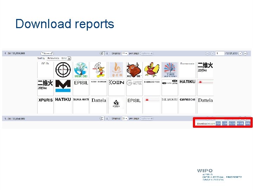Viewport: 253px width, 190px height.
Task: Jump to the last results page
Action: click(245, 53)
